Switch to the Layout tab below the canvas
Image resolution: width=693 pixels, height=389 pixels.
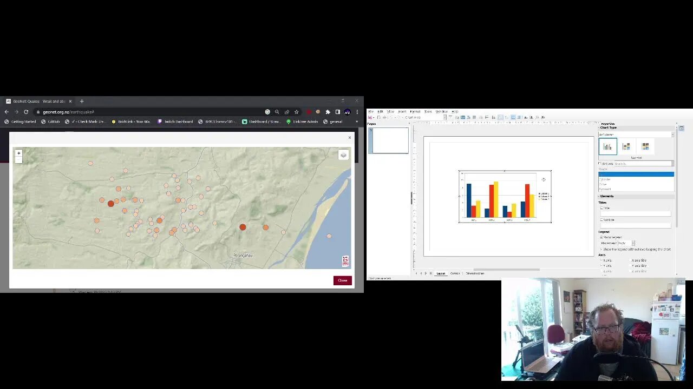point(441,273)
